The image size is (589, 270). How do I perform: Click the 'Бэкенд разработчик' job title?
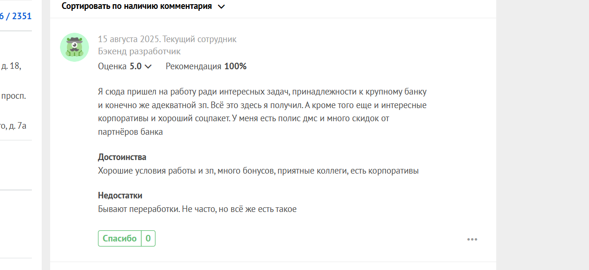tap(139, 51)
